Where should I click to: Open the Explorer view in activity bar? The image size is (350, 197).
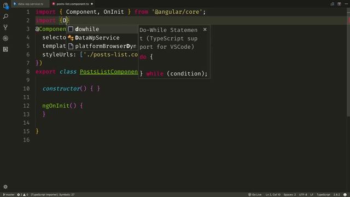tap(5, 5)
